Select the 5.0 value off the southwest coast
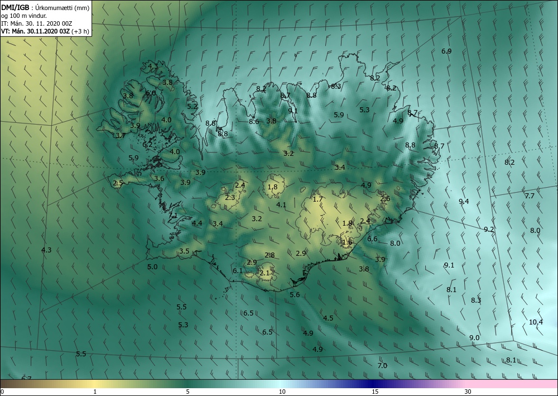558x396 pixels. click(152, 267)
